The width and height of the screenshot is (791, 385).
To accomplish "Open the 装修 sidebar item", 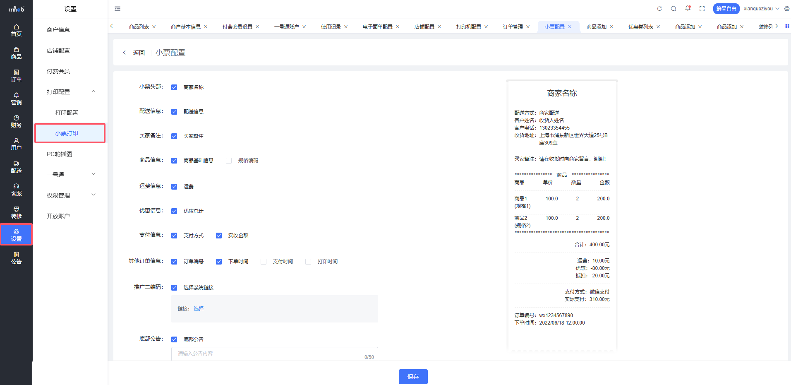I will pos(16,212).
